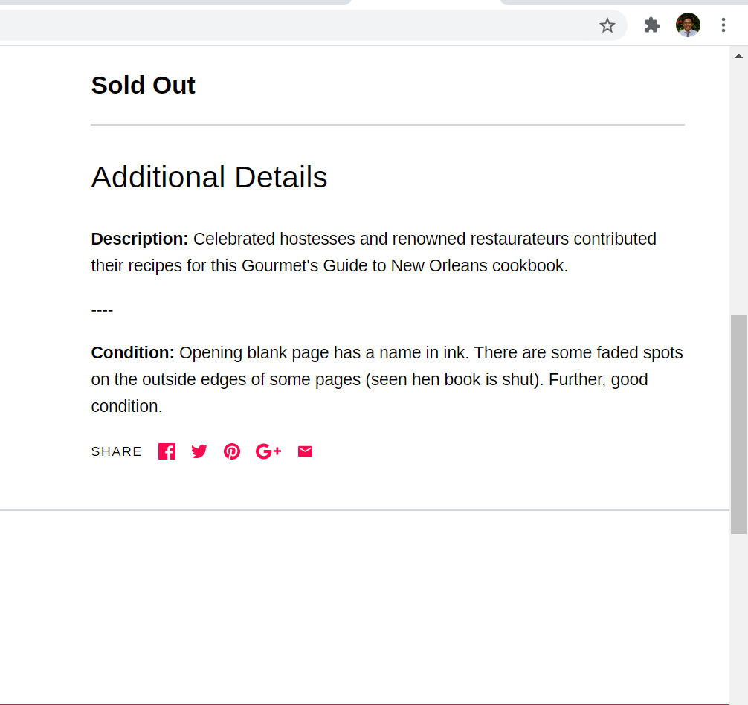Open Chrome's three-dot menu
The height and width of the screenshot is (705, 748).
click(723, 25)
